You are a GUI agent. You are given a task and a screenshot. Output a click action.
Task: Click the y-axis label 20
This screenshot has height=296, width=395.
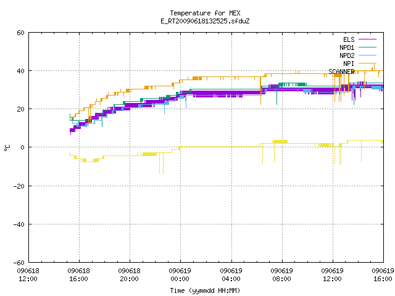point(20,109)
